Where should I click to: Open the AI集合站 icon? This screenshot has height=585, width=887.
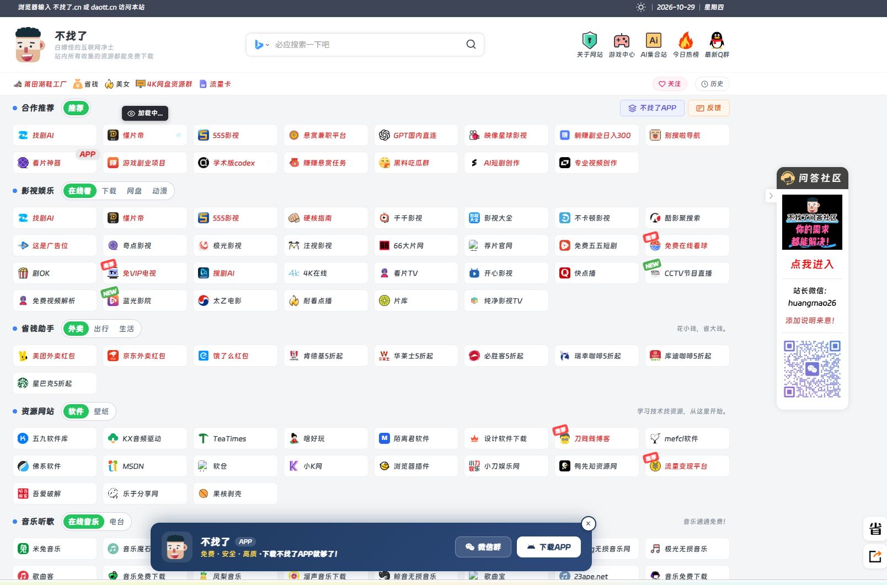click(x=654, y=40)
